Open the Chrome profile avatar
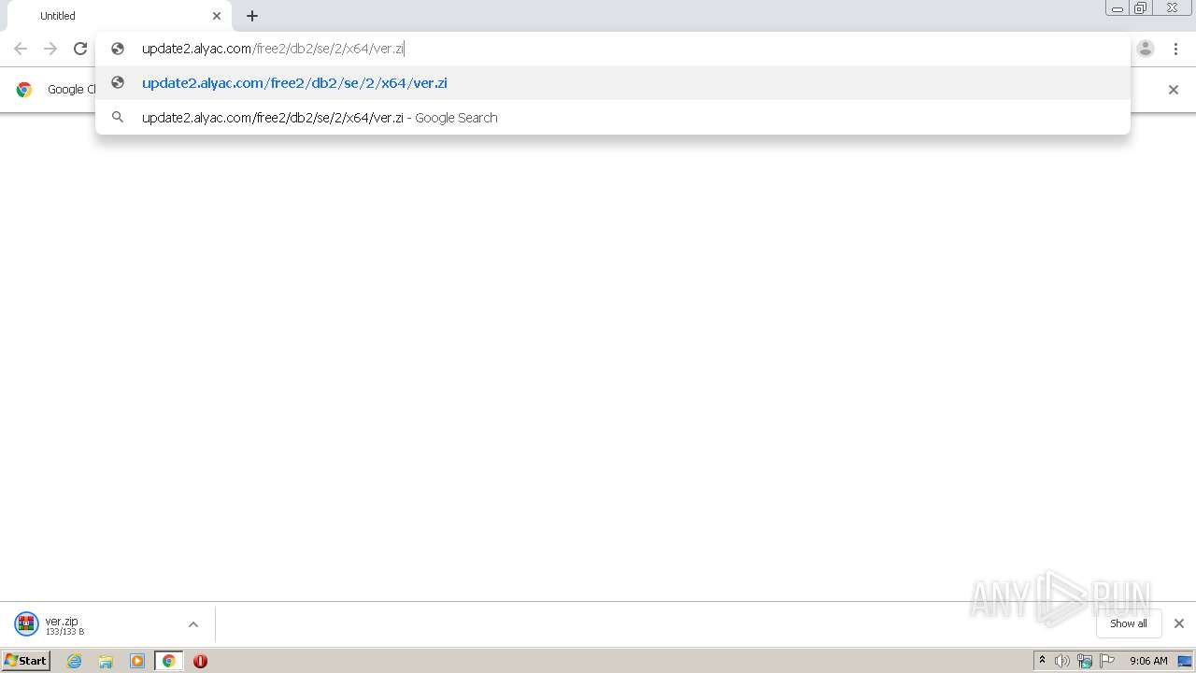 (x=1146, y=49)
